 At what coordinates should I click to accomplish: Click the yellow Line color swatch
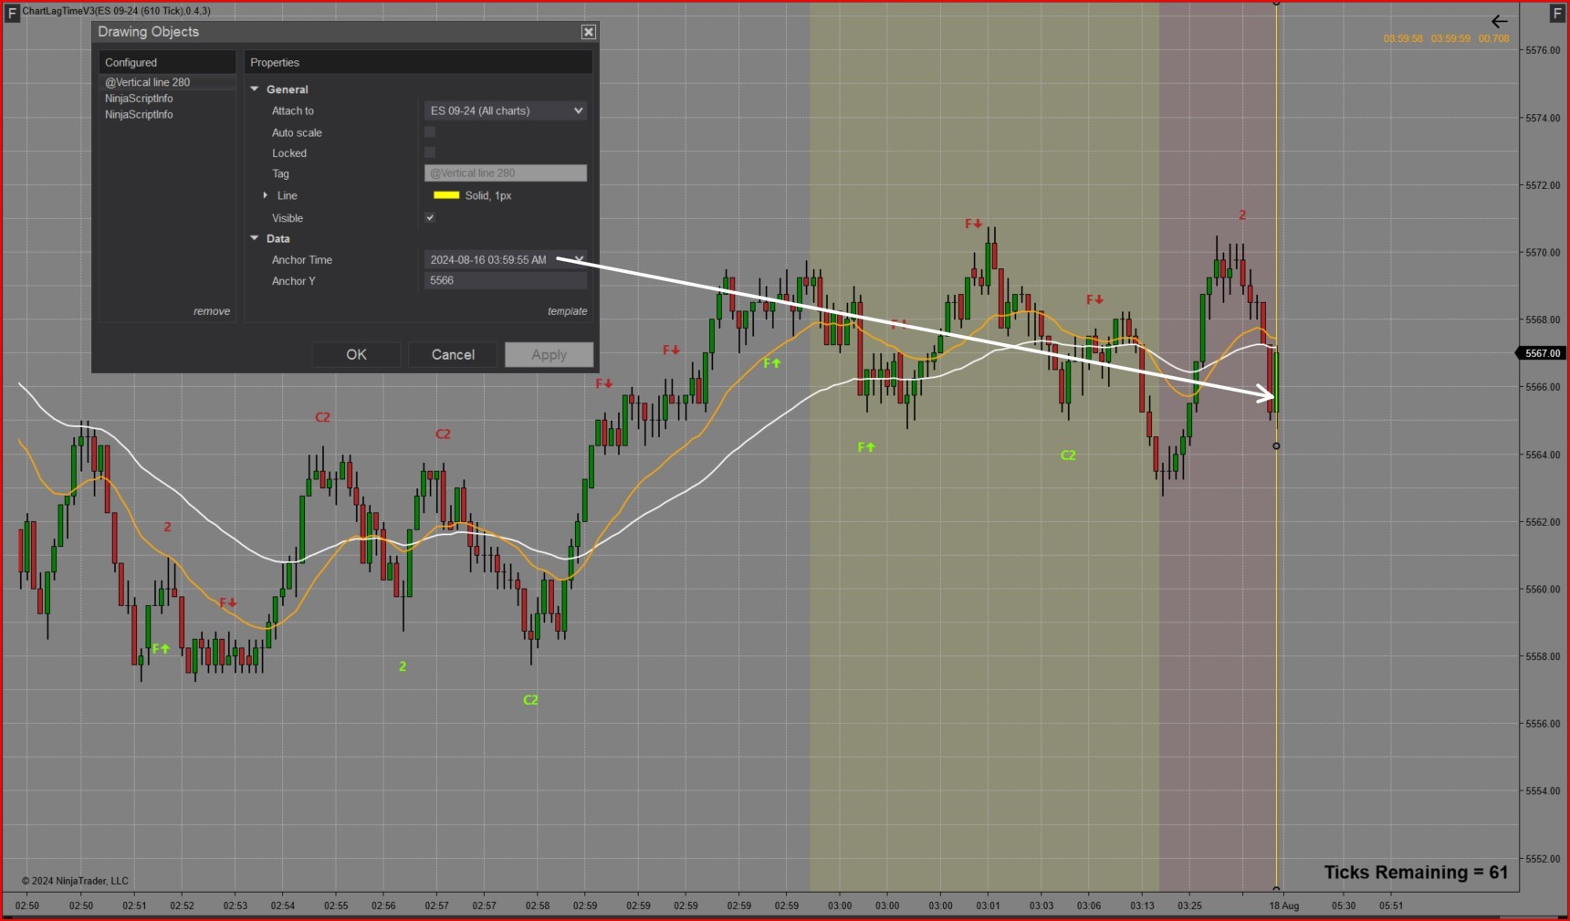pyautogui.click(x=446, y=195)
